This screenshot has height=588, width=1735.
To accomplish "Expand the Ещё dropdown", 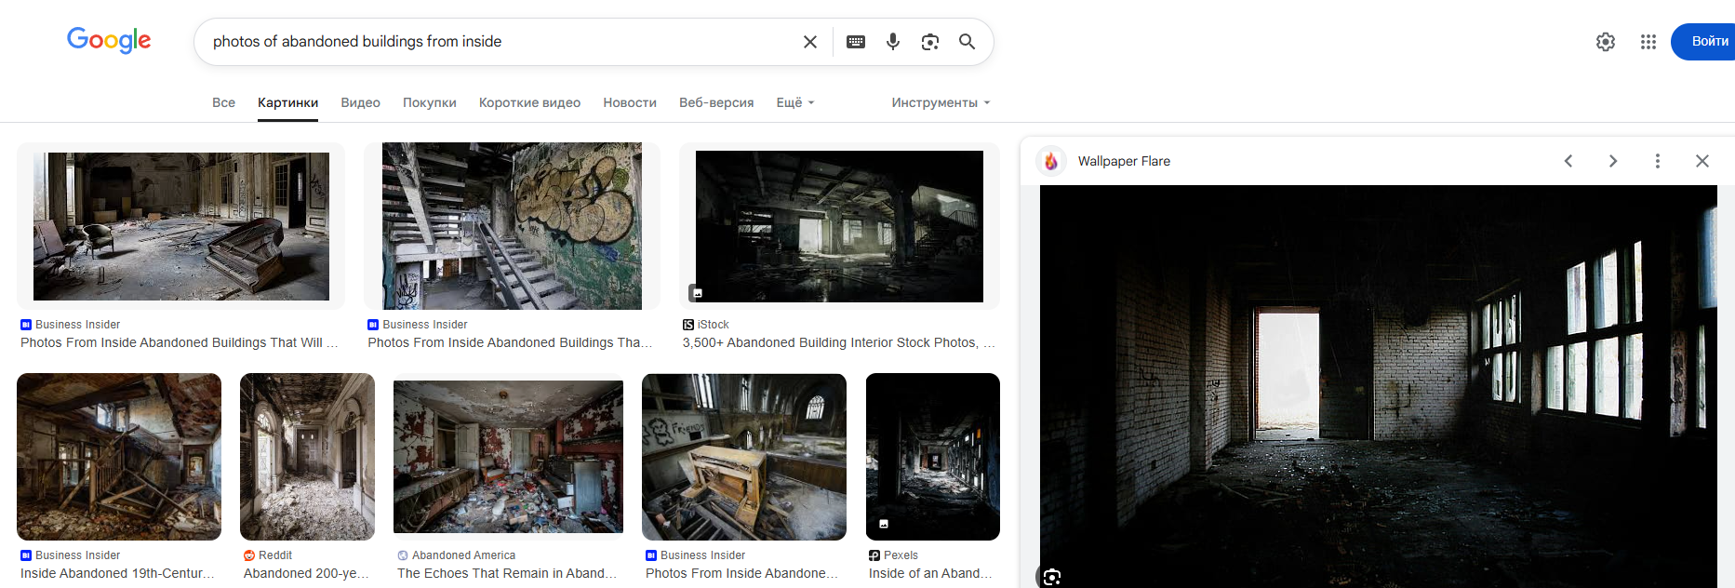I will pos(795,102).
